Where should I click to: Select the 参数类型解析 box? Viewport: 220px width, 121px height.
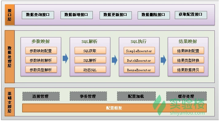click(41, 69)
